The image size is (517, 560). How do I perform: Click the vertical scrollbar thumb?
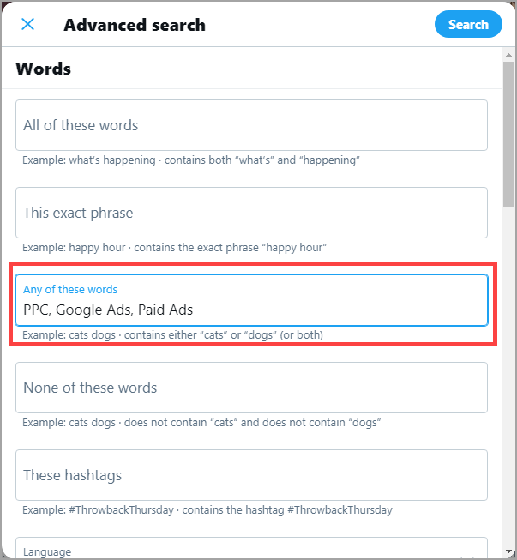(x=509, y=133)
